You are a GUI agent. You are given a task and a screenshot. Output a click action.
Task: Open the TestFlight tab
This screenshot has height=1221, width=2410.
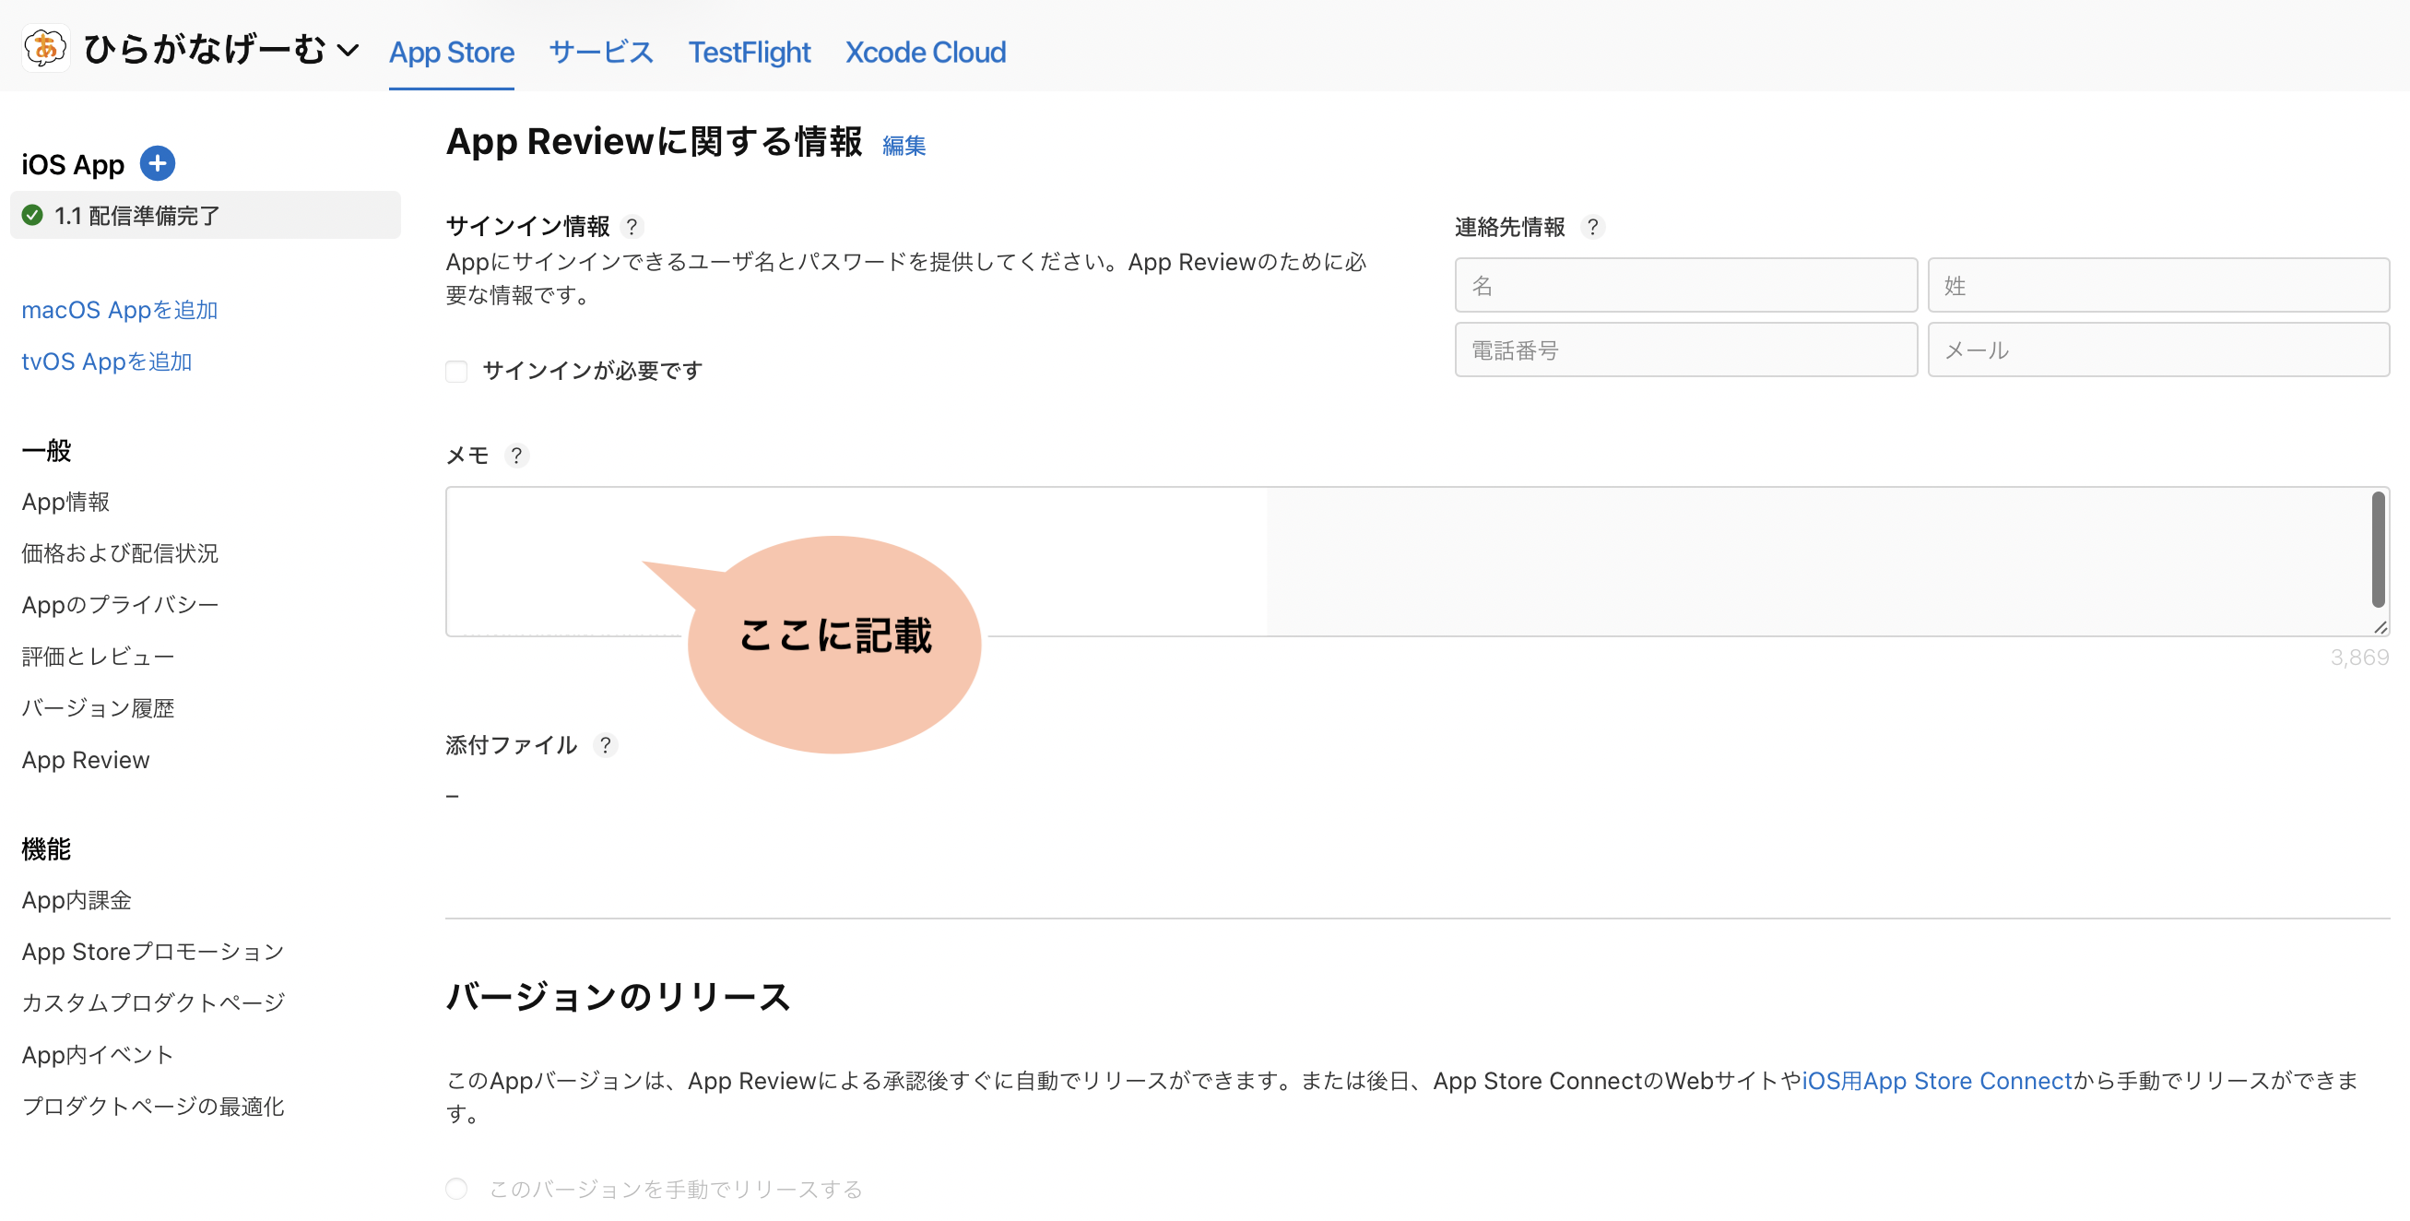(x=750, y=53)
